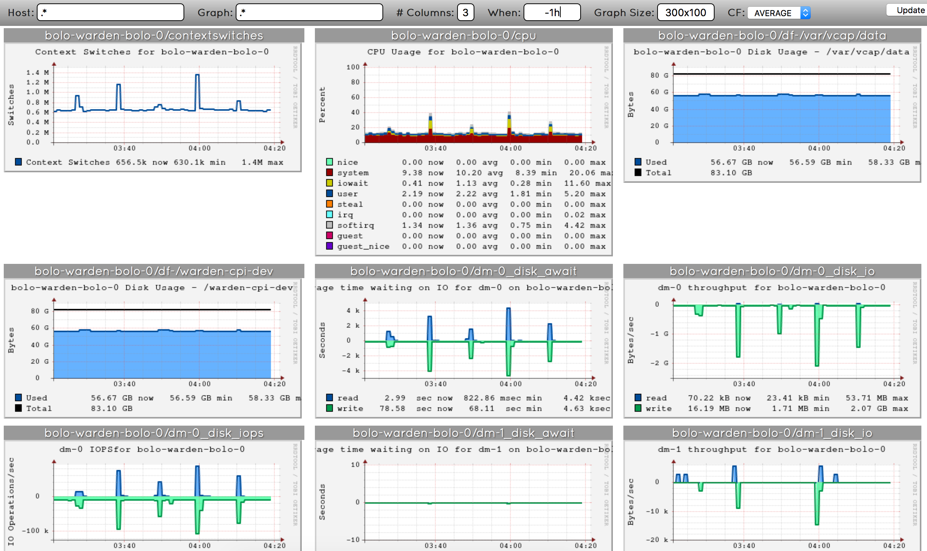
Task: Click the guest legend magenta swatch
Action: [x=330, y=235]
